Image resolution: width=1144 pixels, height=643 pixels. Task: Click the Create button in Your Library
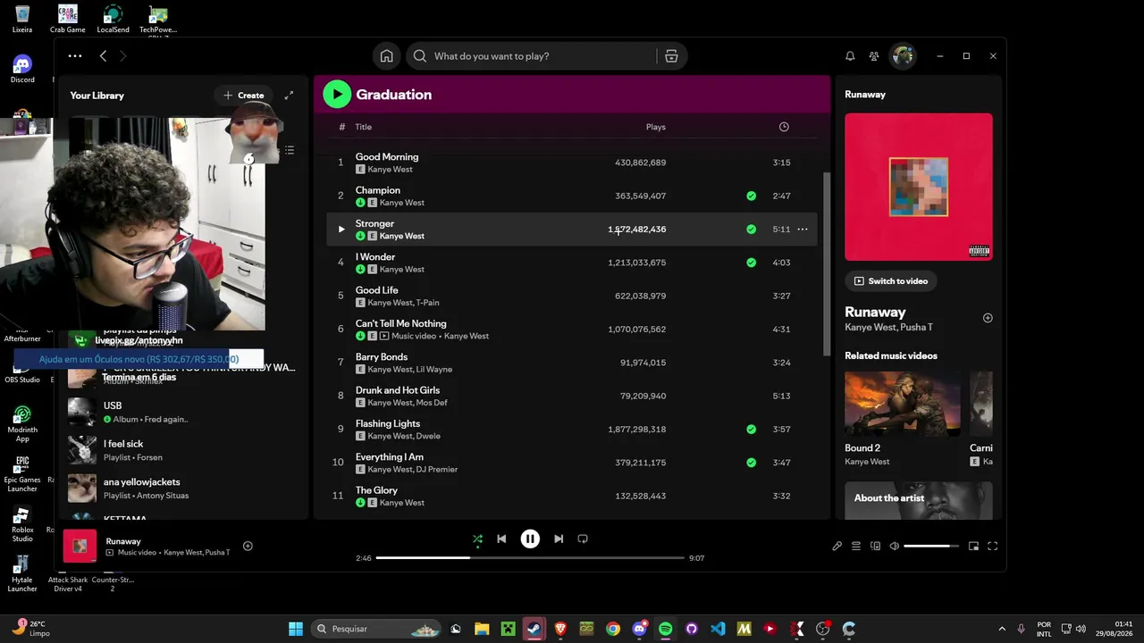click(x=244, y=96)
